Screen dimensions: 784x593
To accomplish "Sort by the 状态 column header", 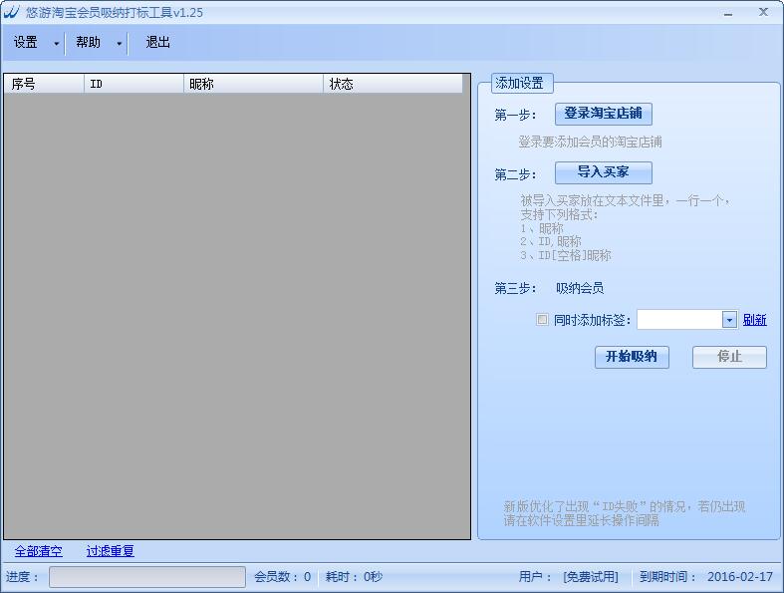I will (x=393, y=84).
